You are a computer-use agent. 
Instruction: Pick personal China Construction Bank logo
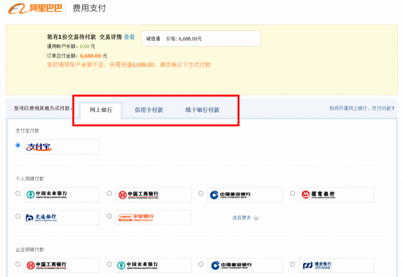[245, 195]
